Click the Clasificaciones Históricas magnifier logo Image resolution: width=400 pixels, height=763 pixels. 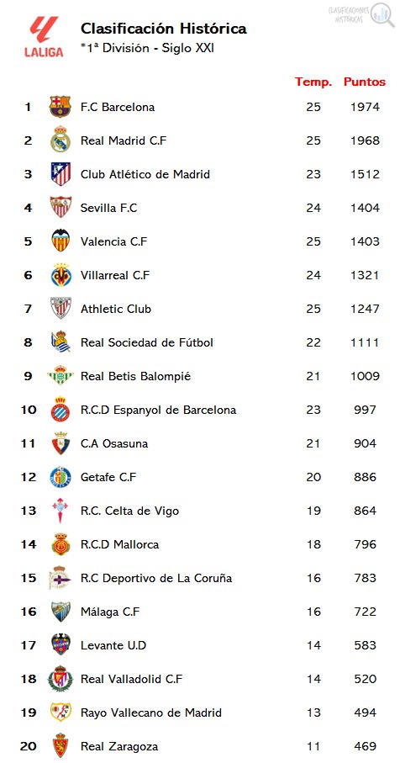pos(361,15)
